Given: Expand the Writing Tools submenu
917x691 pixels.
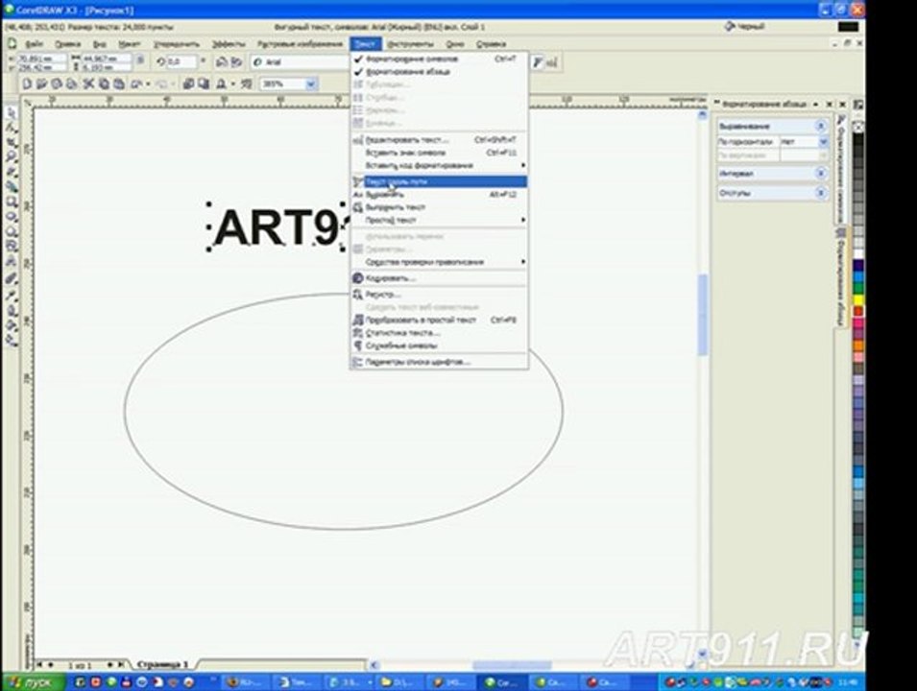Looking at the screenshot, I should 439,262.
